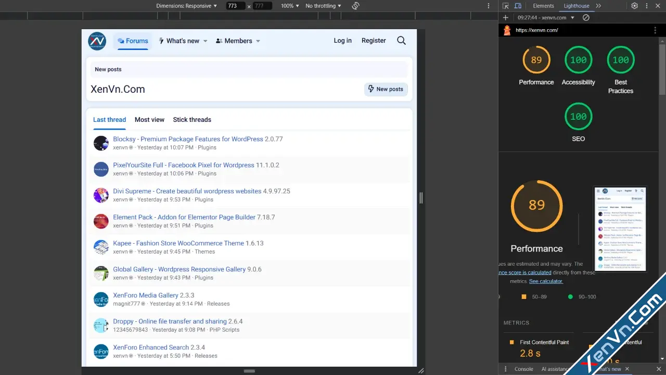Open the forum search icon
This screenshot has width=666, height=375.
click(x=401, y=41)
